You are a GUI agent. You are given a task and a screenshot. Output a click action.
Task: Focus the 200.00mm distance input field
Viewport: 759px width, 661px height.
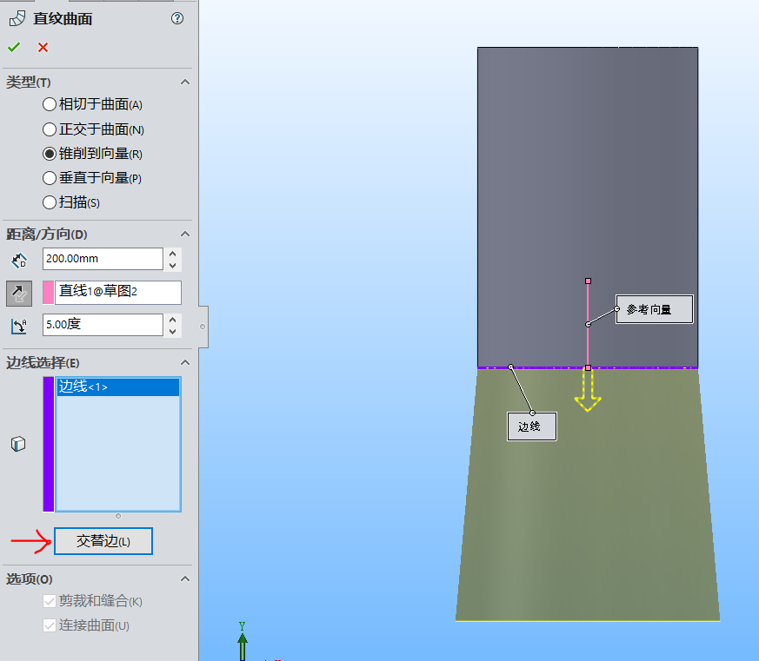[x=103, y=259]
